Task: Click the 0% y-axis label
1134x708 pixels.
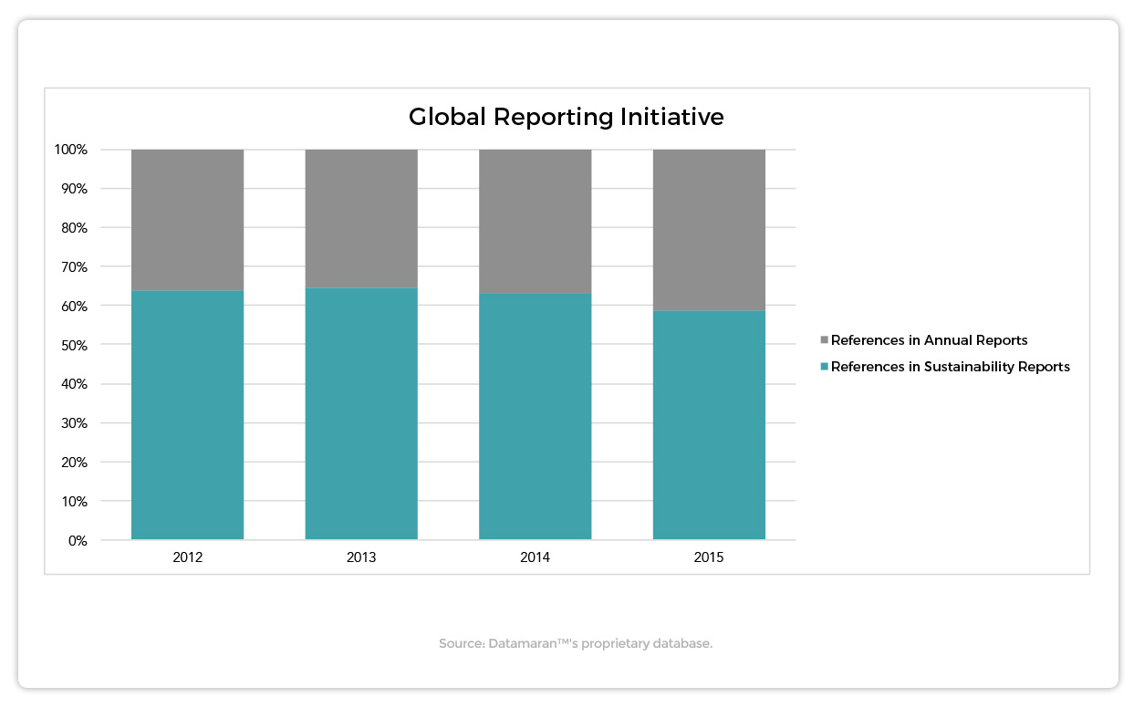Action: pyautogui.click(x=78, y=540)
